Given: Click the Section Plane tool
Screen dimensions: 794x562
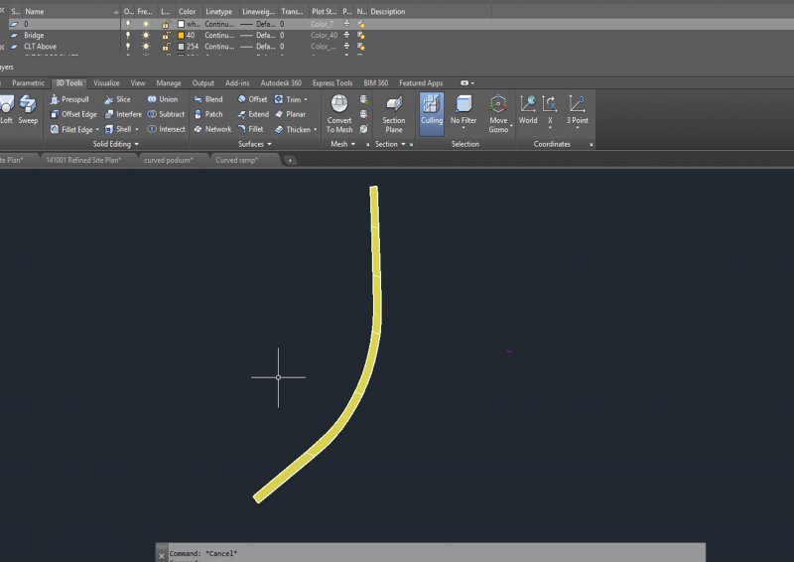Looking at the screenshot, I should pos(393,113).
